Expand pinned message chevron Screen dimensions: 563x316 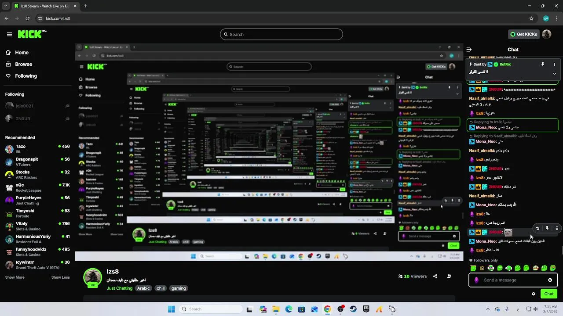(x=555, y=74)
